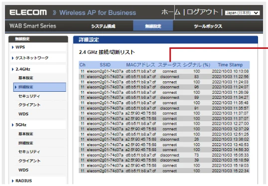This screenshot has height=186, width=268.
Task: Click the SSID column header
Action: point(105,65)
